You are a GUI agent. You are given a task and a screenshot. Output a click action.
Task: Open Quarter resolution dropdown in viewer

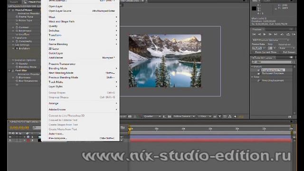(152, 116)
